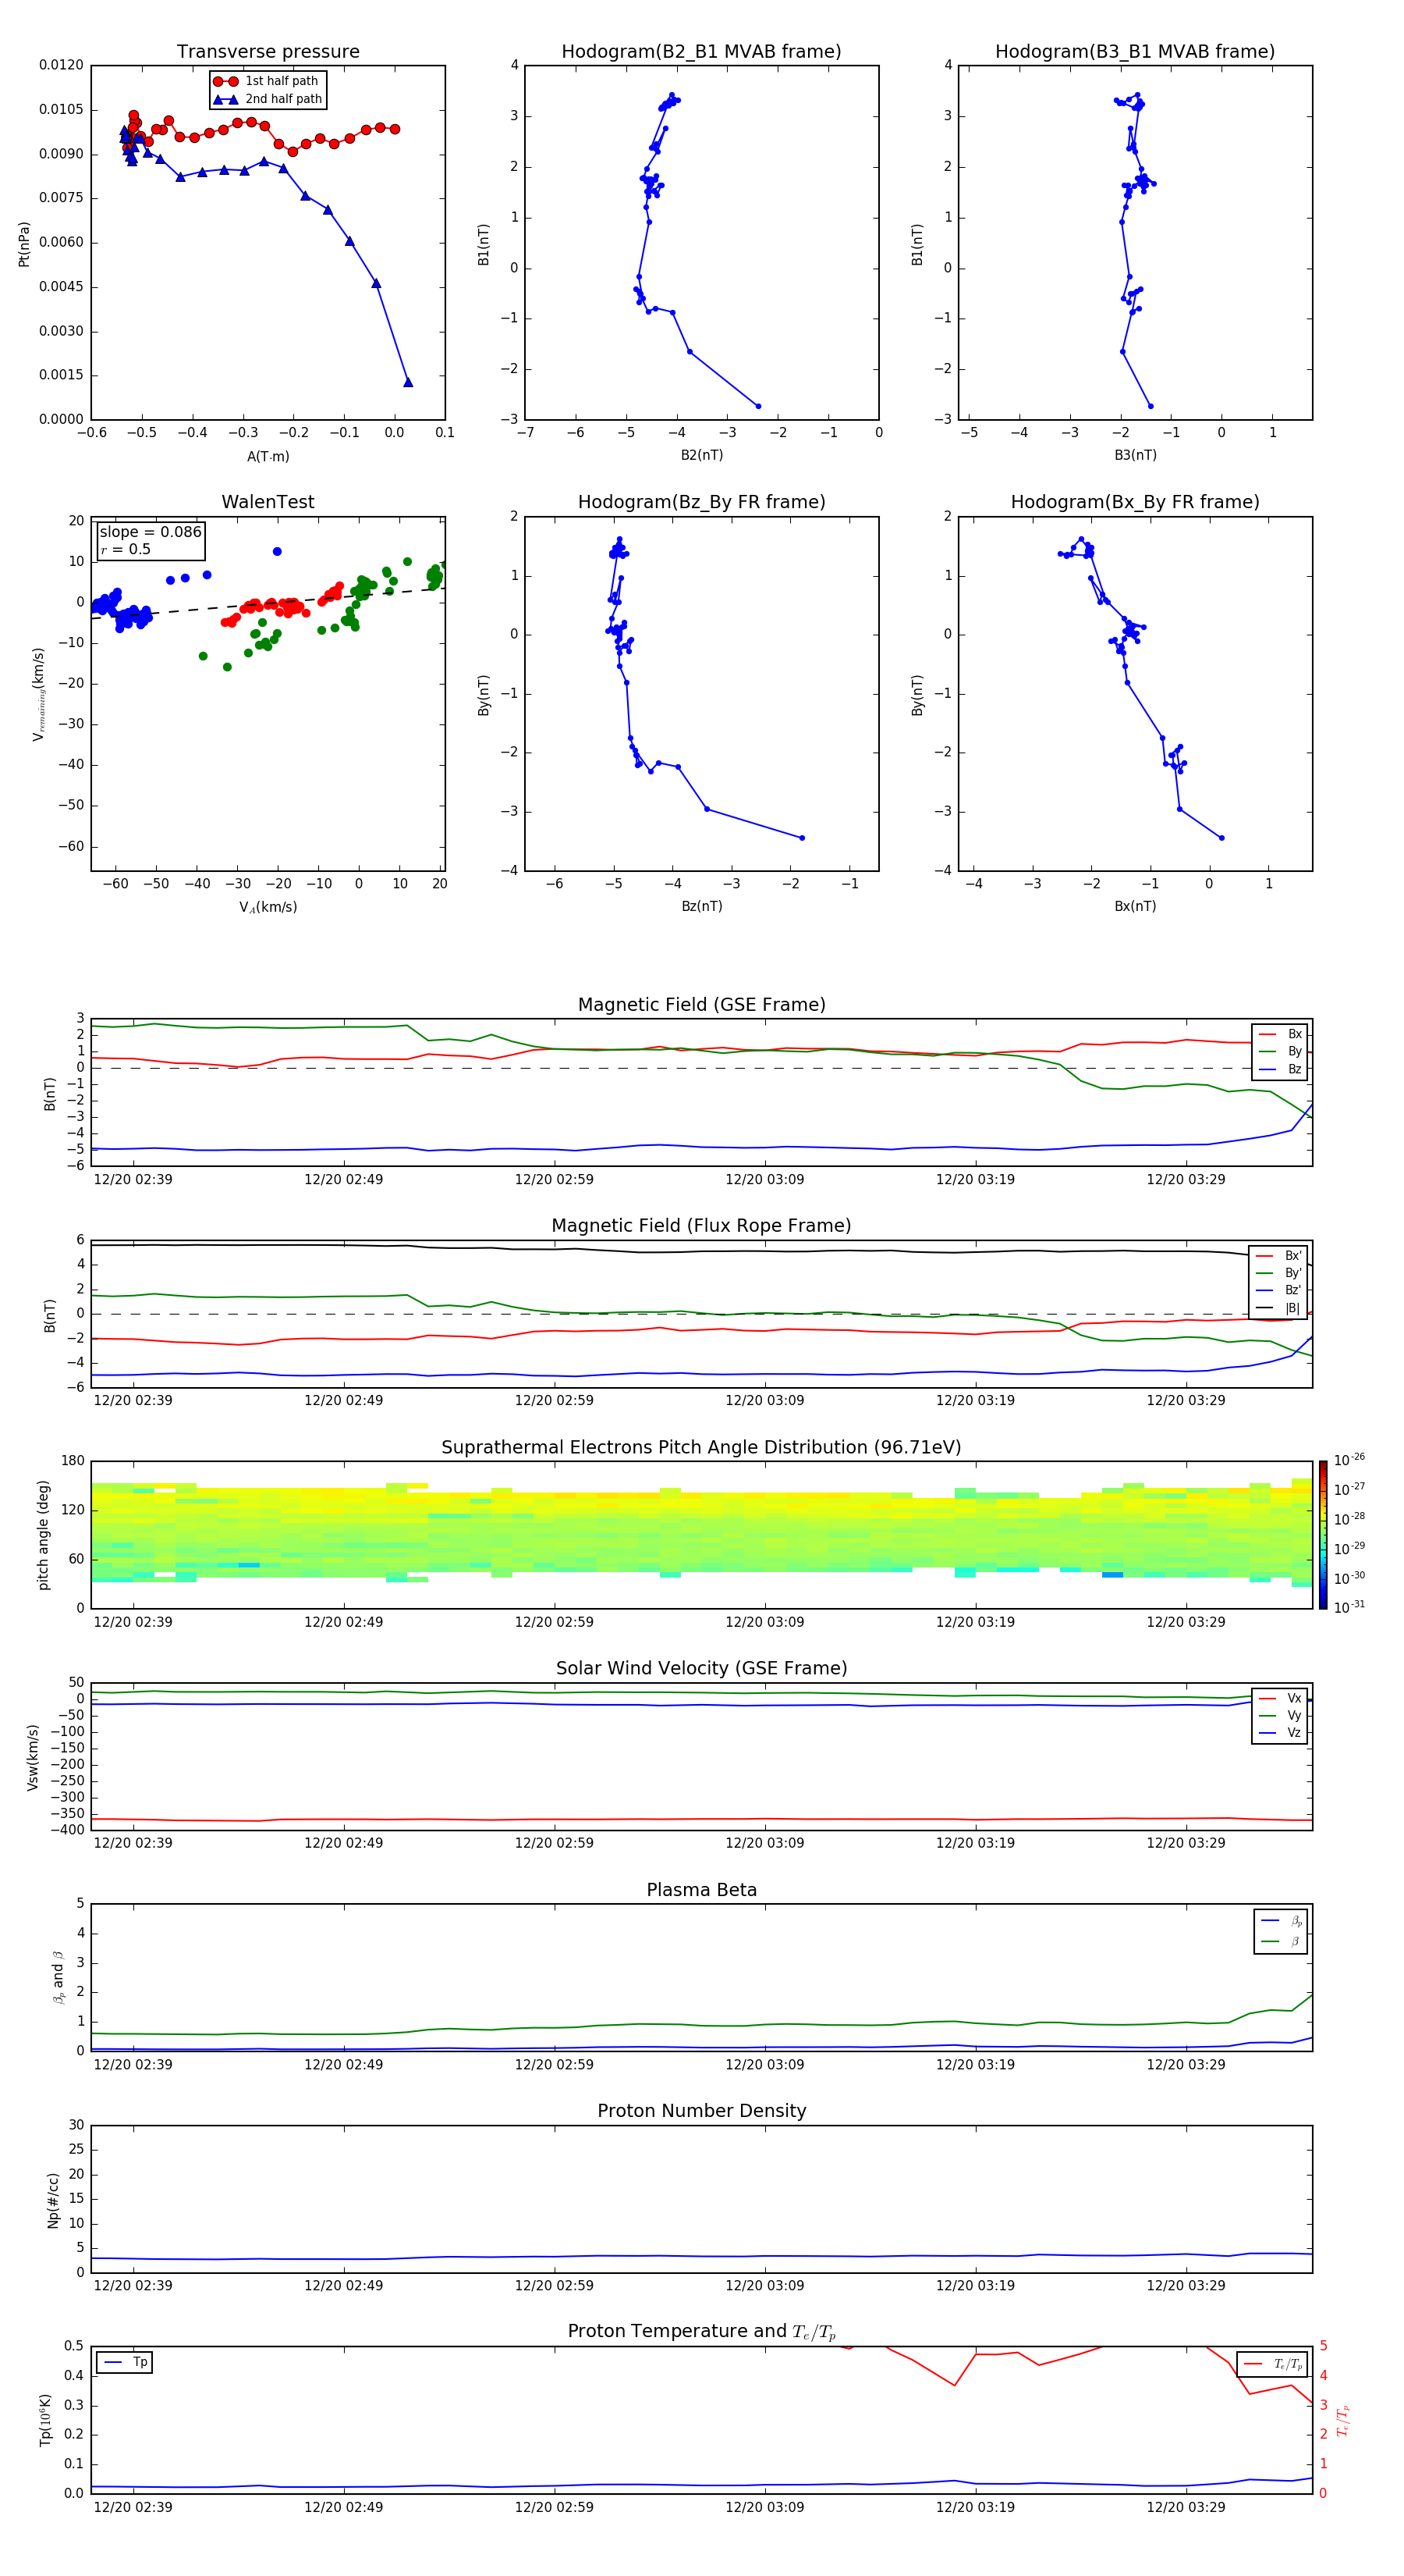Click the 'Bz(nT)' x-axis label
Image resolution: width=1404 pixels, height=2576 pixels.
coord(701,906)
